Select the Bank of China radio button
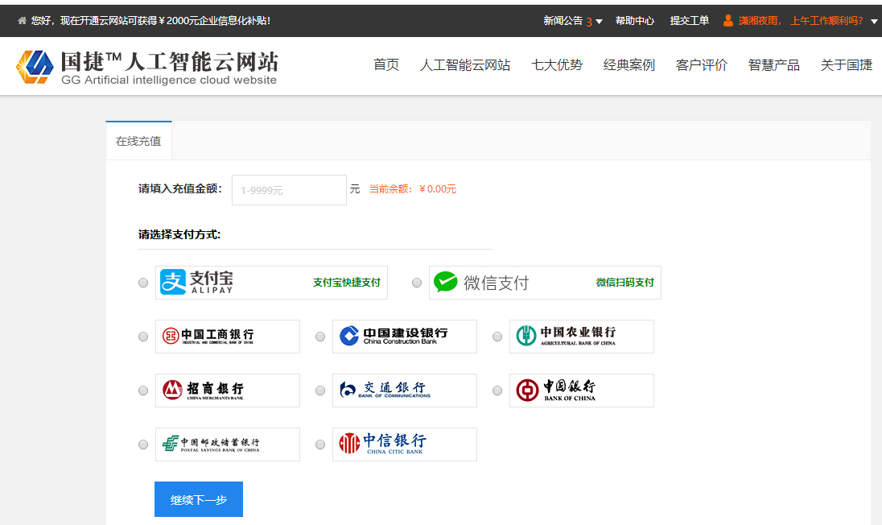The height and width of the screenshot is (525, 882). (x=497, y=391)
